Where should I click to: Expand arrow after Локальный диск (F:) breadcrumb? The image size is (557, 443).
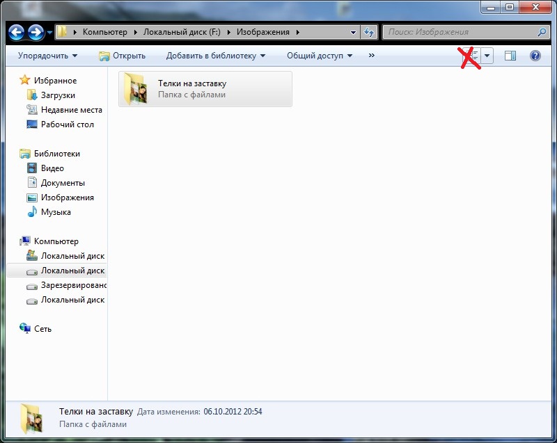[229, 32]
